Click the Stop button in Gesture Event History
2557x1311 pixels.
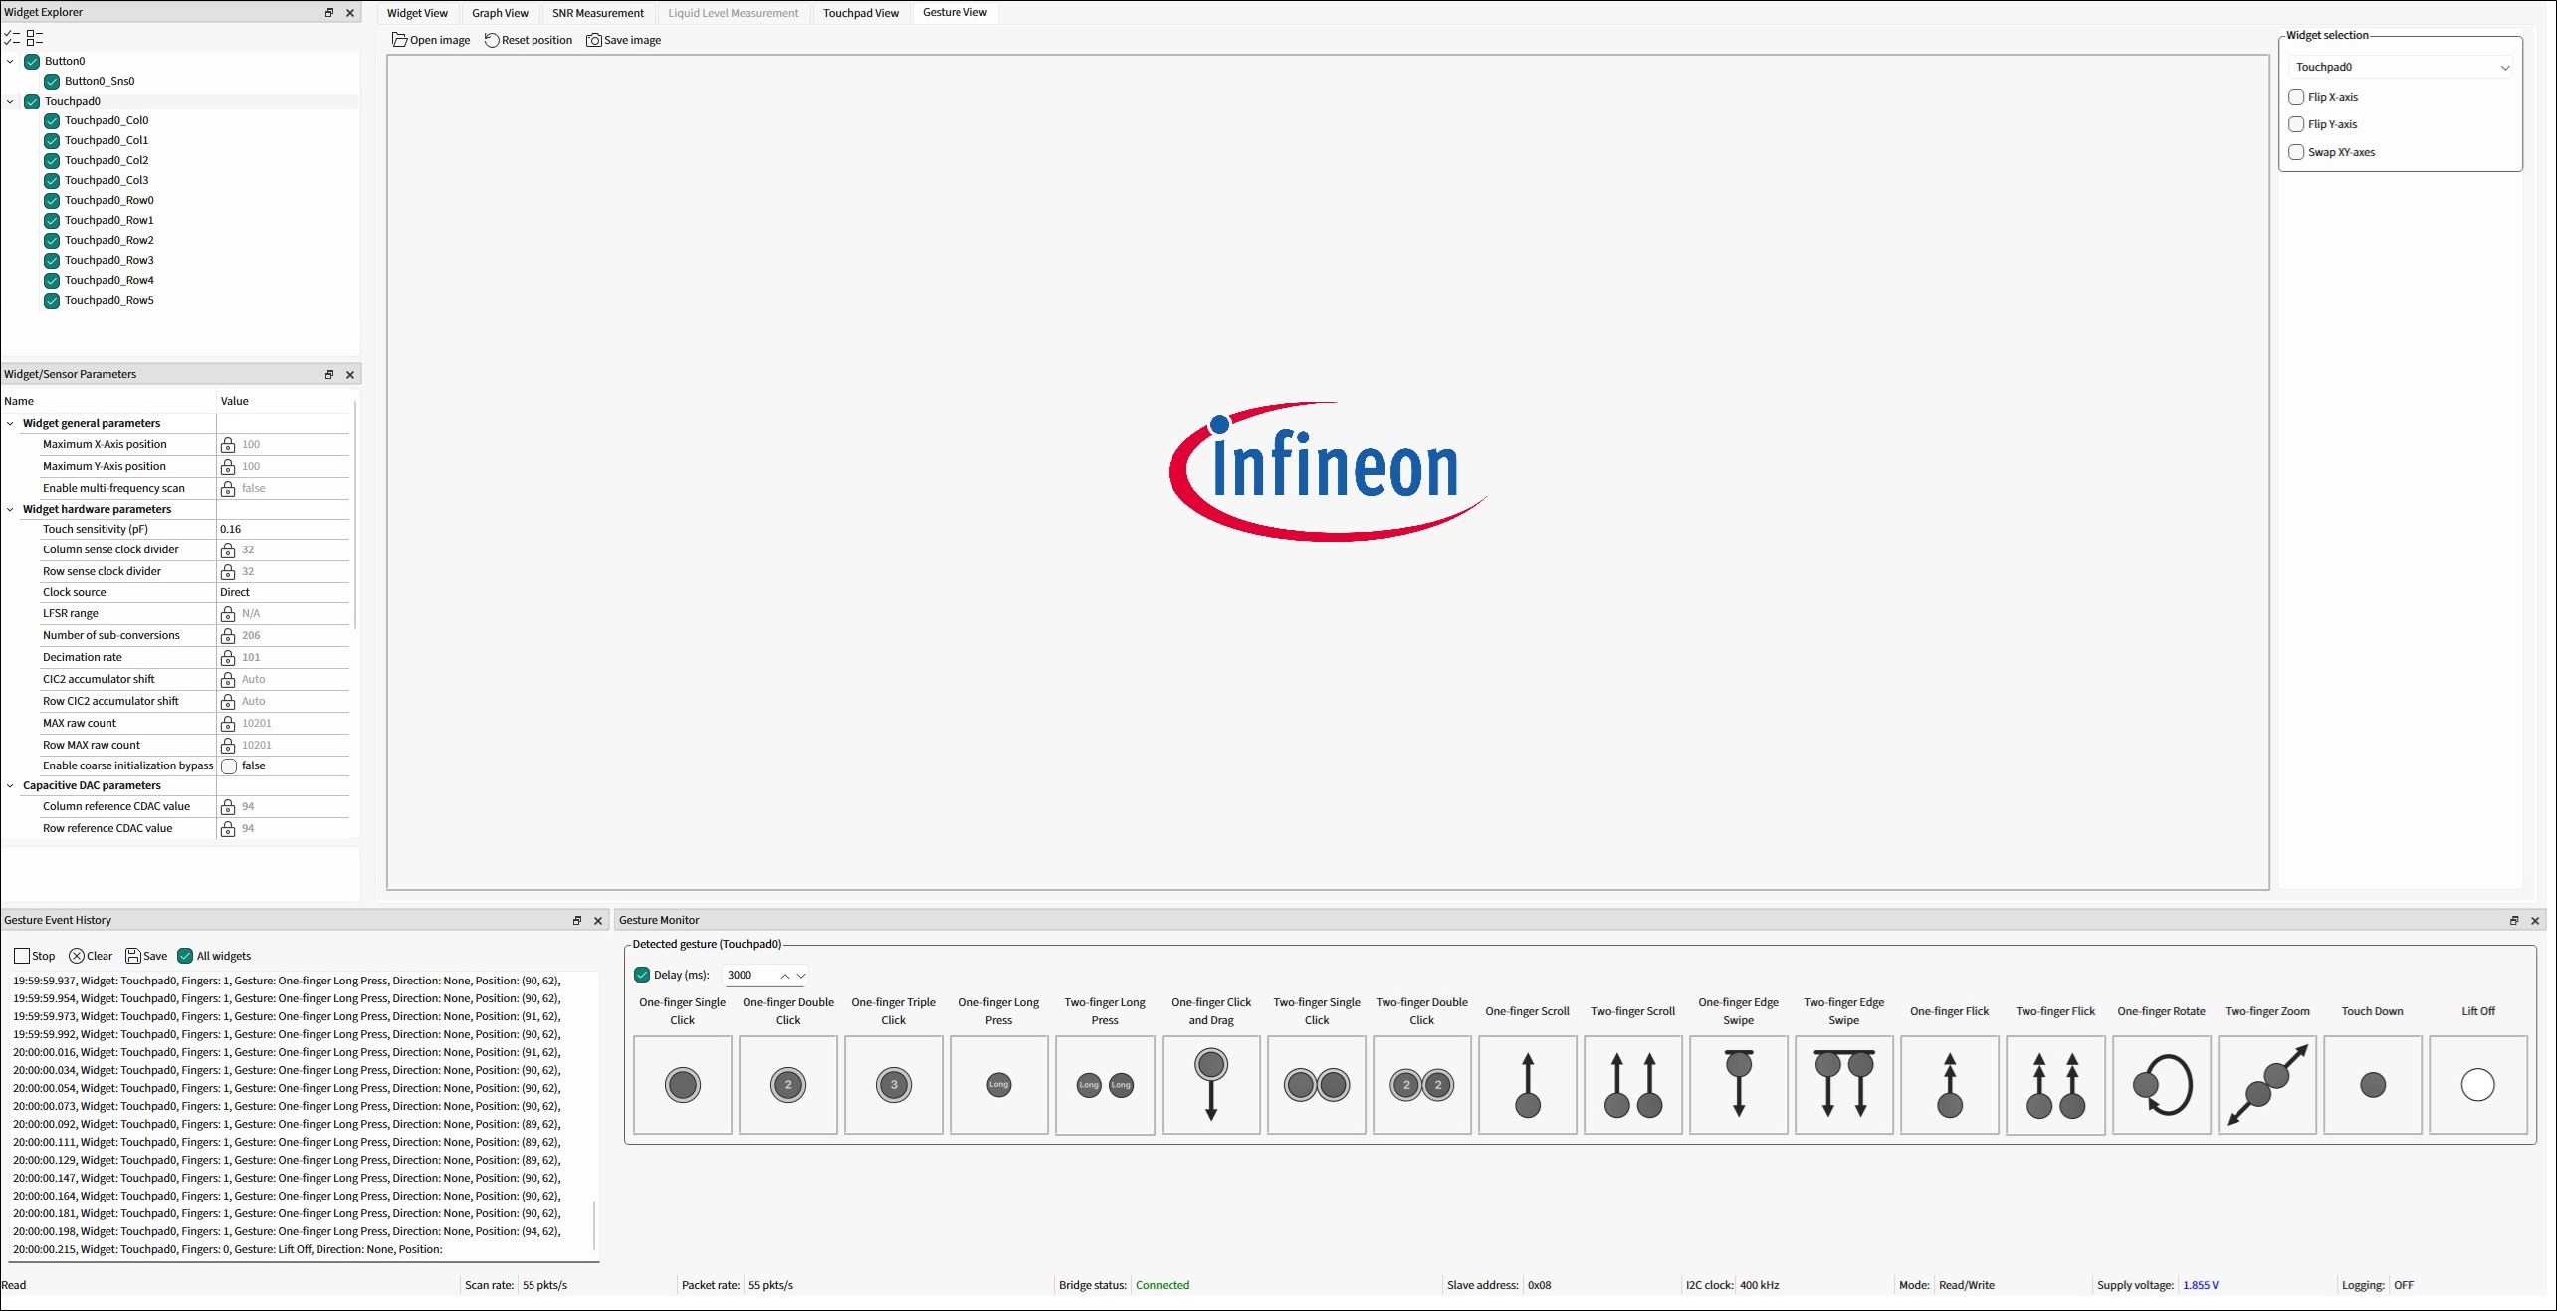point(34,956)
